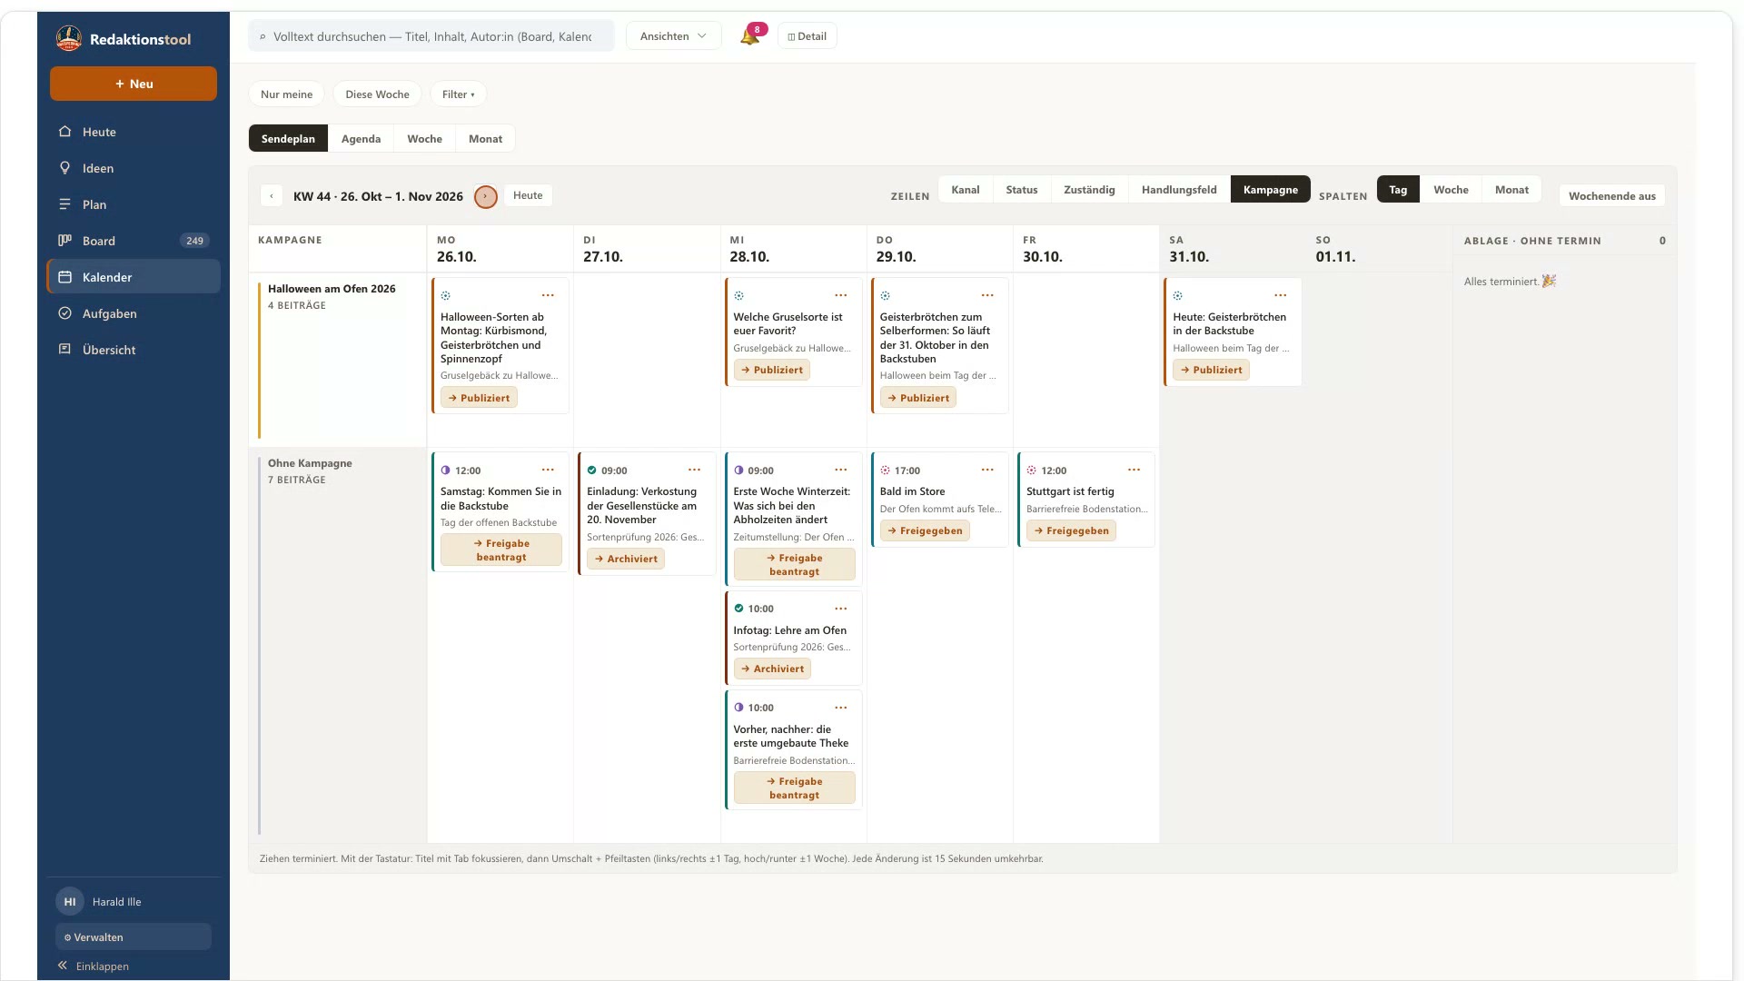
Task: Go to previous week arrow
Action: [271, 196]
